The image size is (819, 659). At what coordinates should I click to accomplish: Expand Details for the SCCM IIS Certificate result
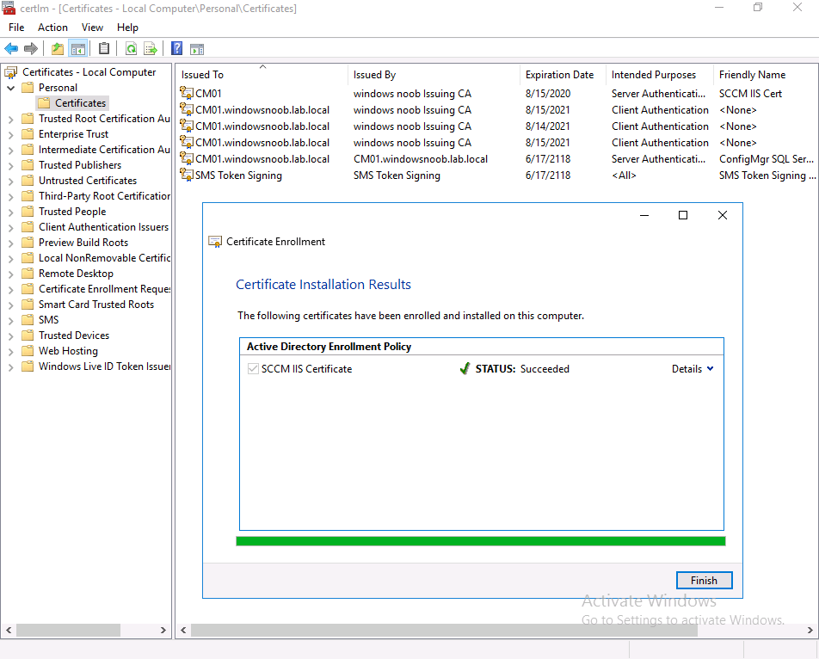click(693, 369)
